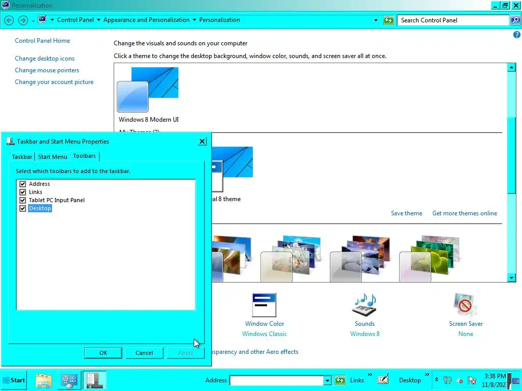Open the taskbar Address box dropdown

327,380
